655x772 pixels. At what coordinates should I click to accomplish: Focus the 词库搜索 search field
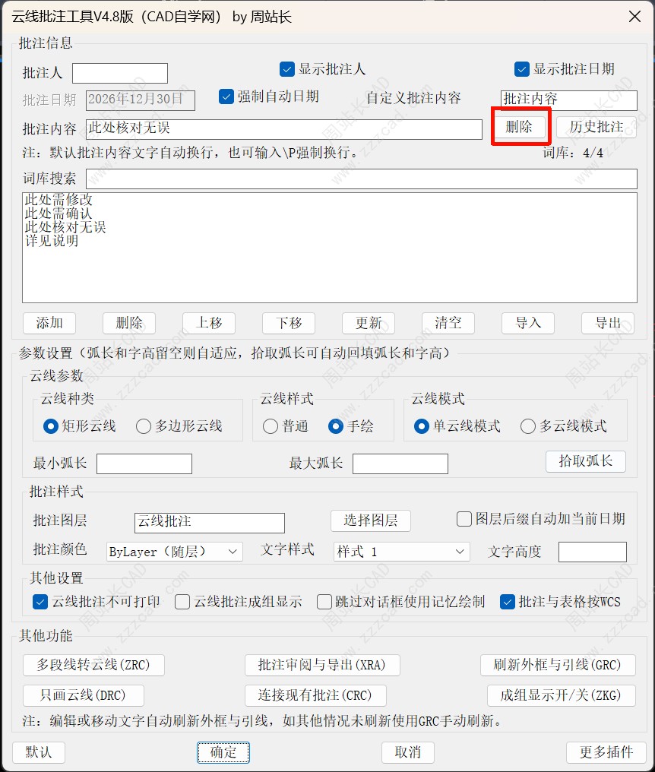362,179
